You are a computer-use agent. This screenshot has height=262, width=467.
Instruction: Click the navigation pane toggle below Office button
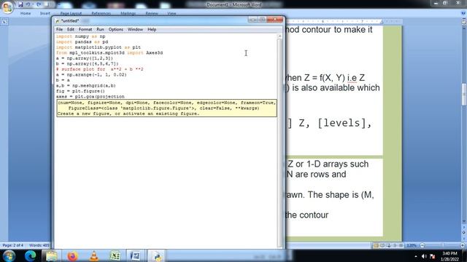pos(4,22)
